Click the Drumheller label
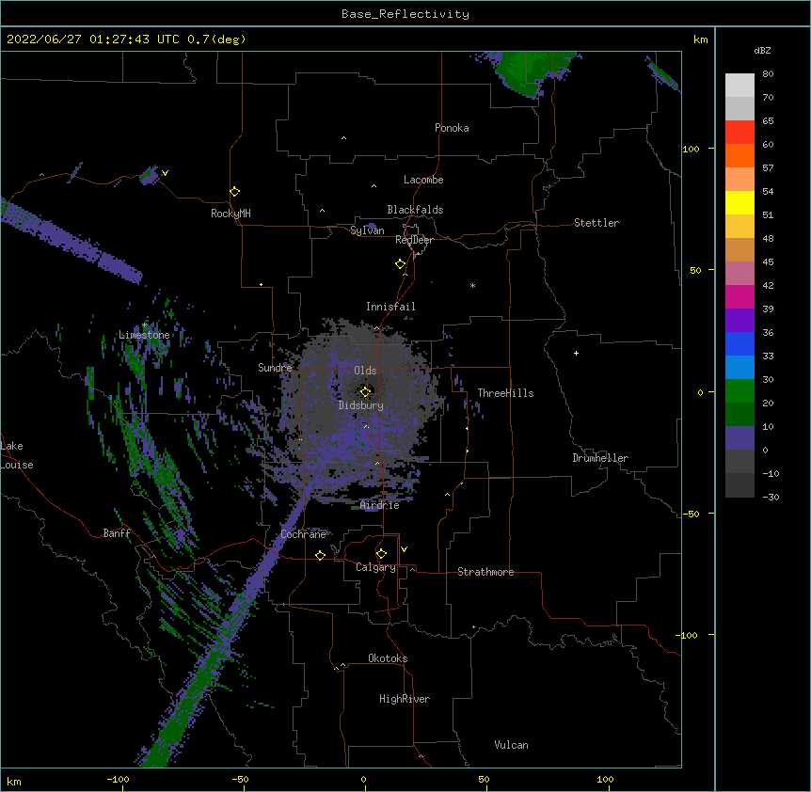Image resolution: width=811 pixels, height=792 pixels. tap(600, 458)
